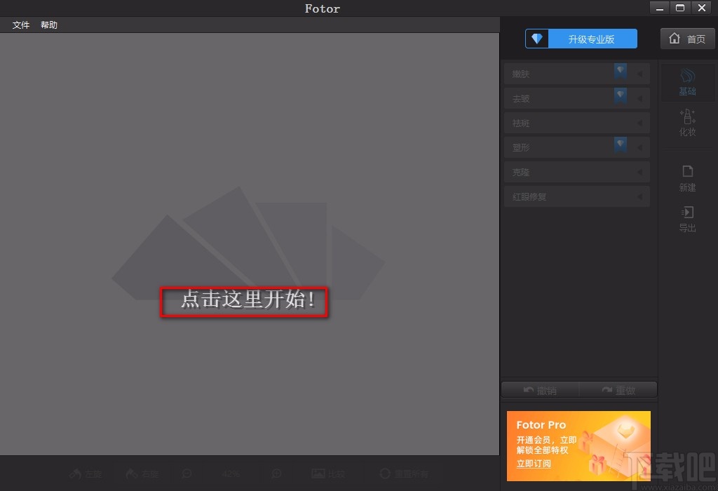Open the 帮助 menu
718x491 pixels.
pyautogui.click(x=48, y=25)
